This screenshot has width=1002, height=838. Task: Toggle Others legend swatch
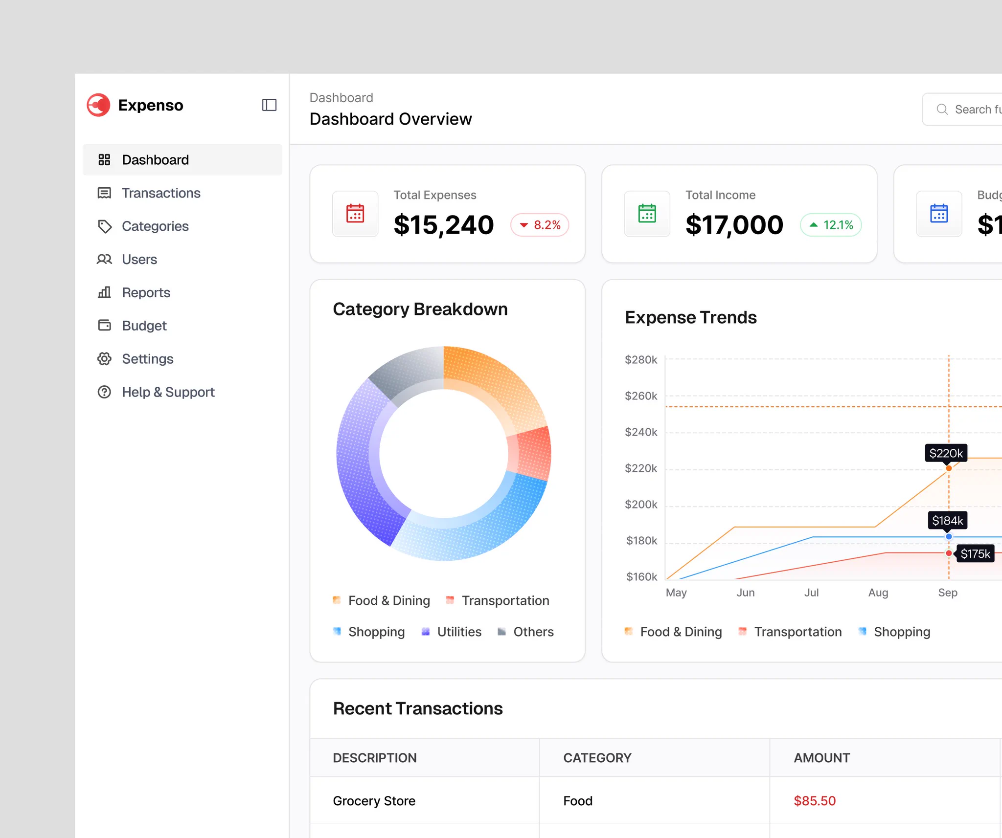coord(501,632)
